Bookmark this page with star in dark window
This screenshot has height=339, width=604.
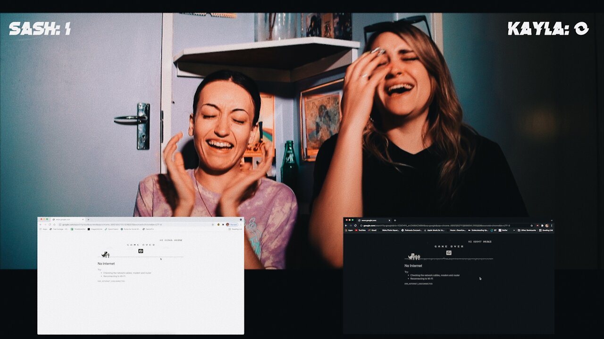(x=532, y=226)
